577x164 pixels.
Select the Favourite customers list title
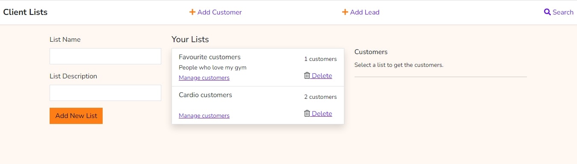(210, 57)
